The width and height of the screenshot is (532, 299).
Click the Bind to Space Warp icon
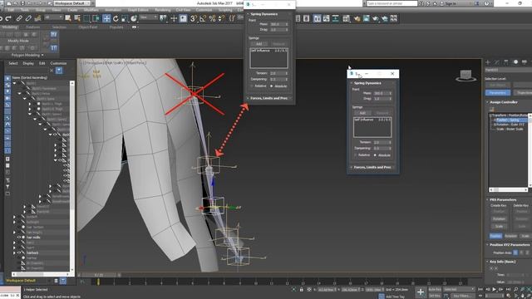click(37, 18)
